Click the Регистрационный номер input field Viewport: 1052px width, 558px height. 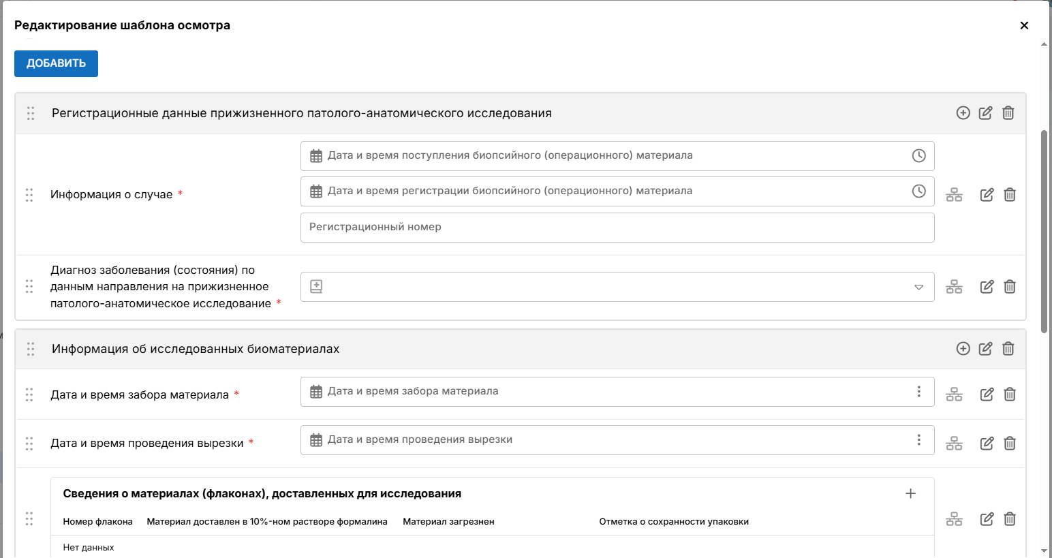[x=617, y=228]
